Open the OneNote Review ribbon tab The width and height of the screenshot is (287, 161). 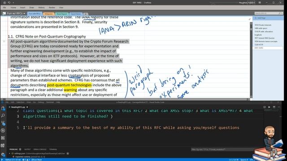(52, 8)
